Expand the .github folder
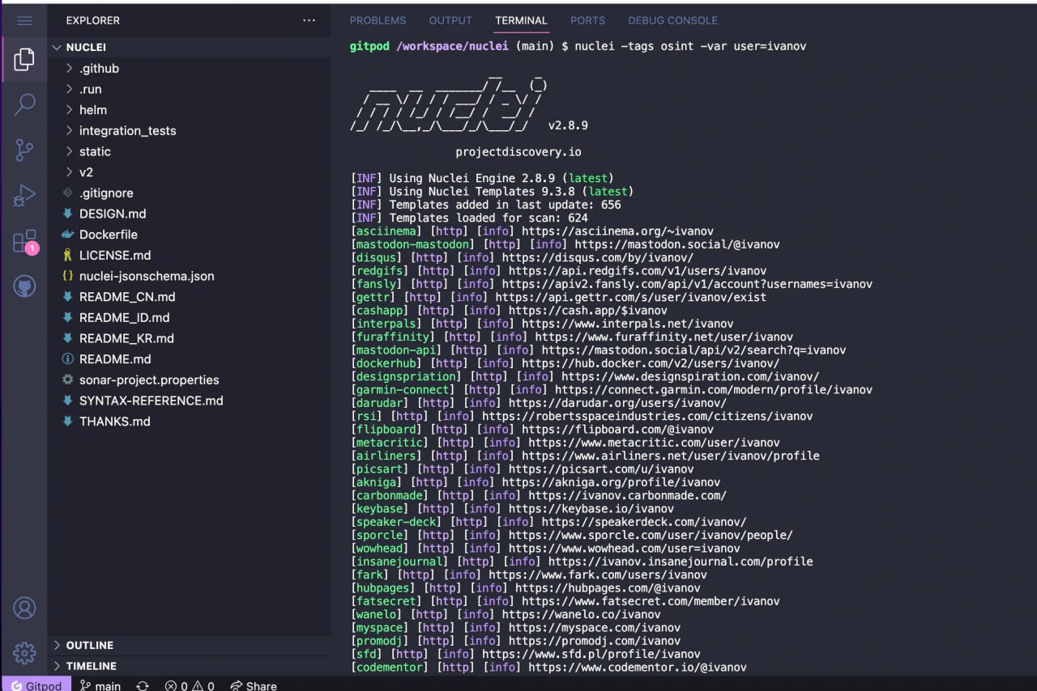The image size is (1037, 691). 99,69
